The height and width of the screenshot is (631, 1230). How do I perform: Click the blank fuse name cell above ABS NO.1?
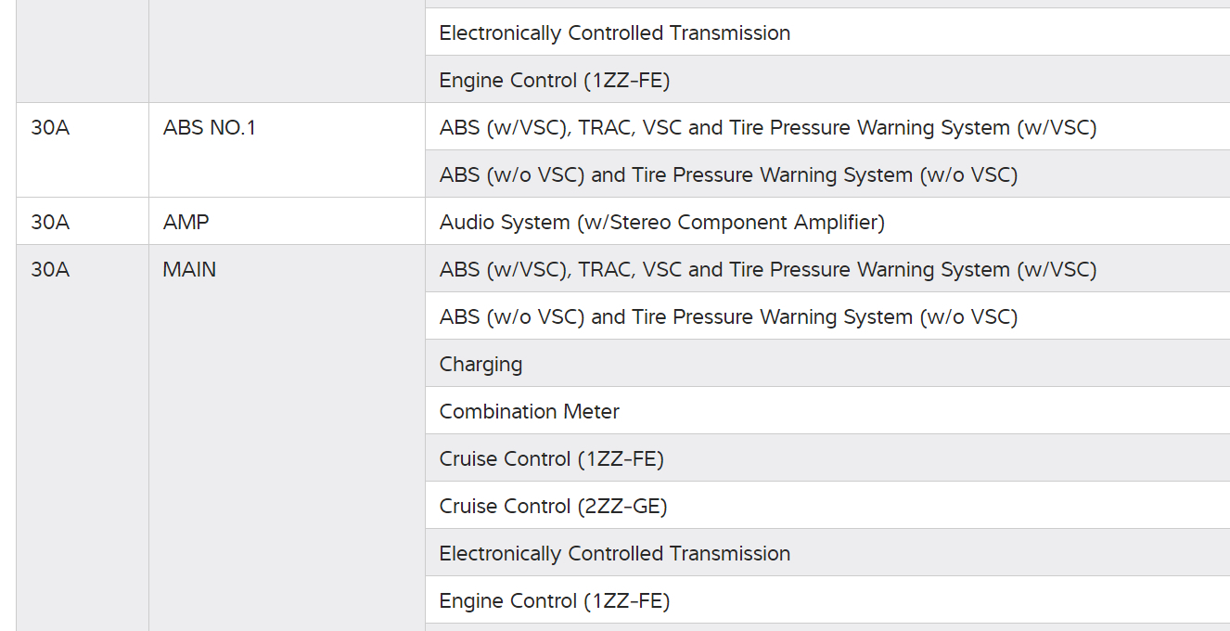[x=287, y=51]
